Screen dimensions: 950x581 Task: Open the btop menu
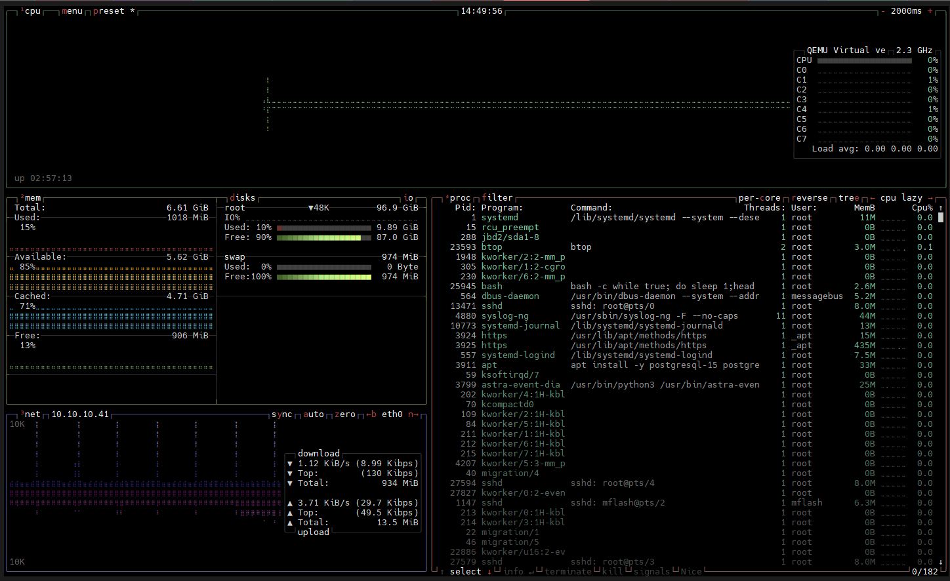[x=72, y=11]
